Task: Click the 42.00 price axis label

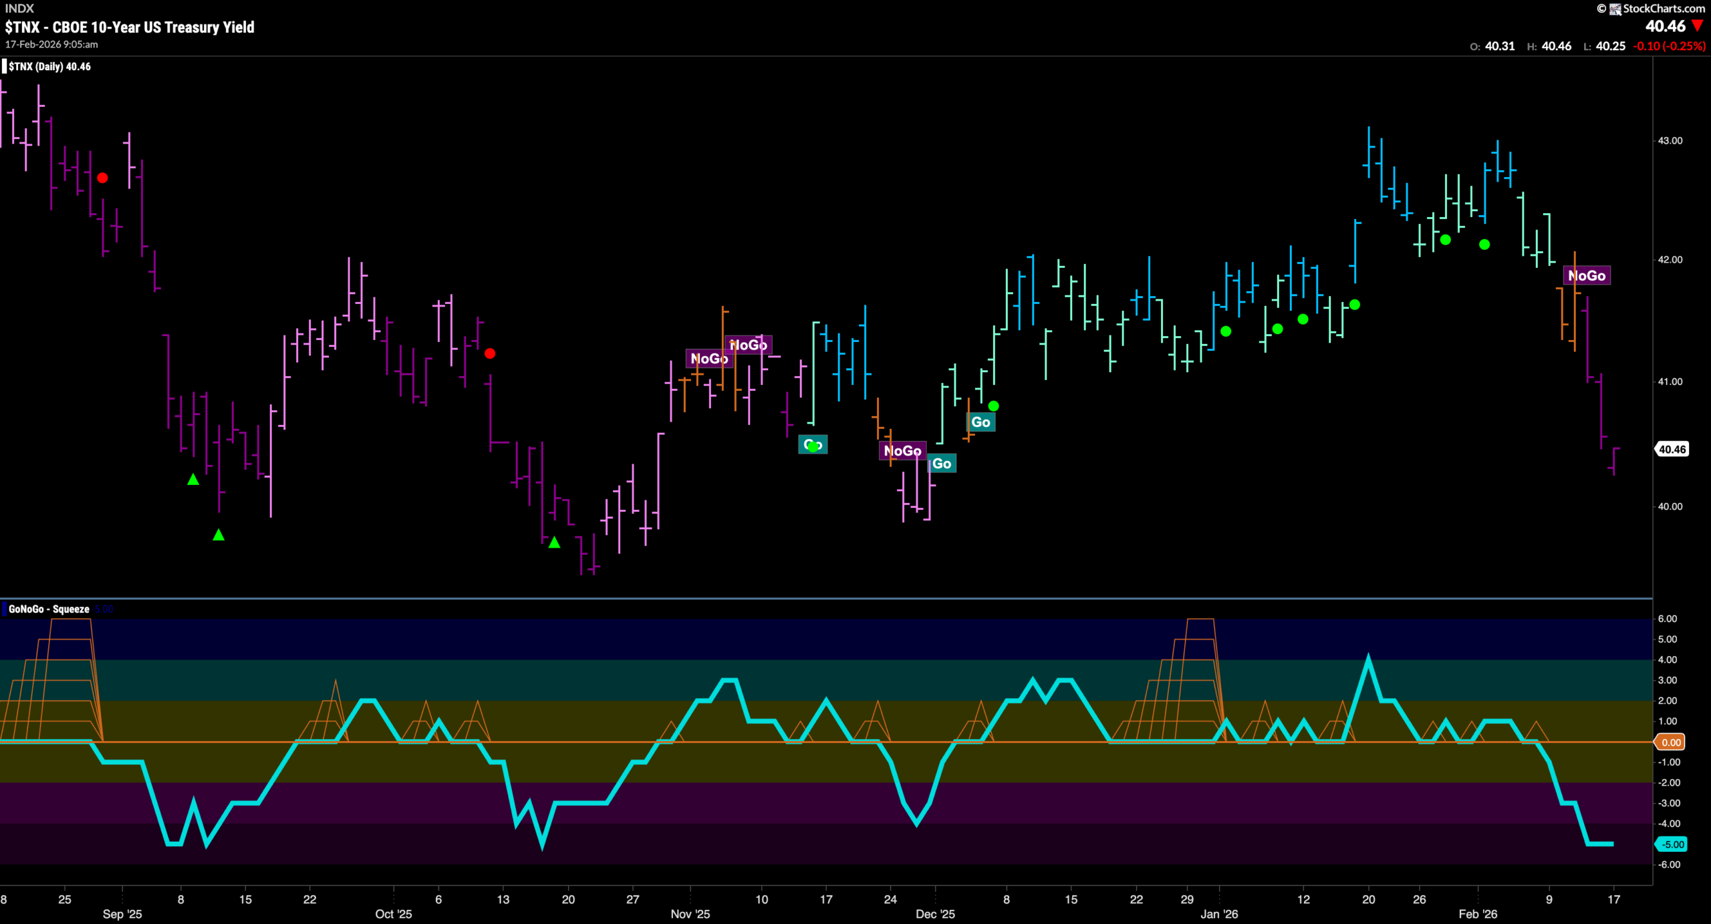Action: click(x=1670, y=260)
